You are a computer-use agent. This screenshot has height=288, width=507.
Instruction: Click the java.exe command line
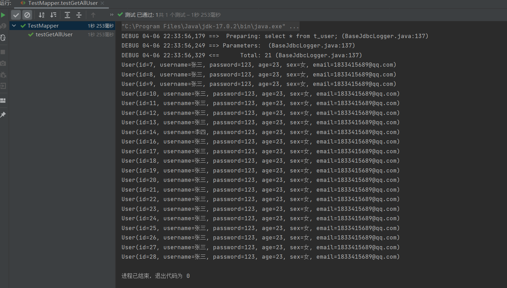210,27
